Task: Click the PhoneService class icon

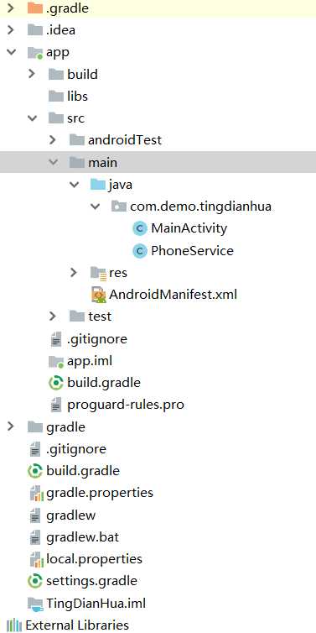Action: [x=139, y=251]
